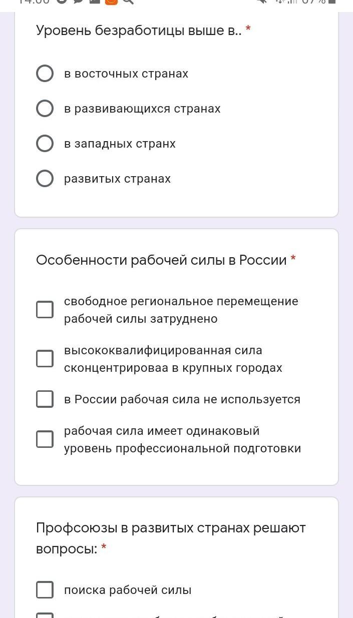The height and width of the screenshot is (618, 353).
Task: Select the "развитых странах" radio option
Action: coord(45,179)
